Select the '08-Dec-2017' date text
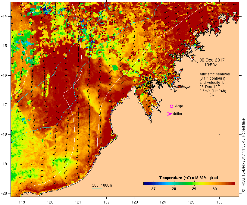The image size is (247, 205). [212, 60]
